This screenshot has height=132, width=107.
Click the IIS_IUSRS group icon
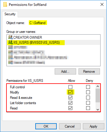click(x=11, y=43)
